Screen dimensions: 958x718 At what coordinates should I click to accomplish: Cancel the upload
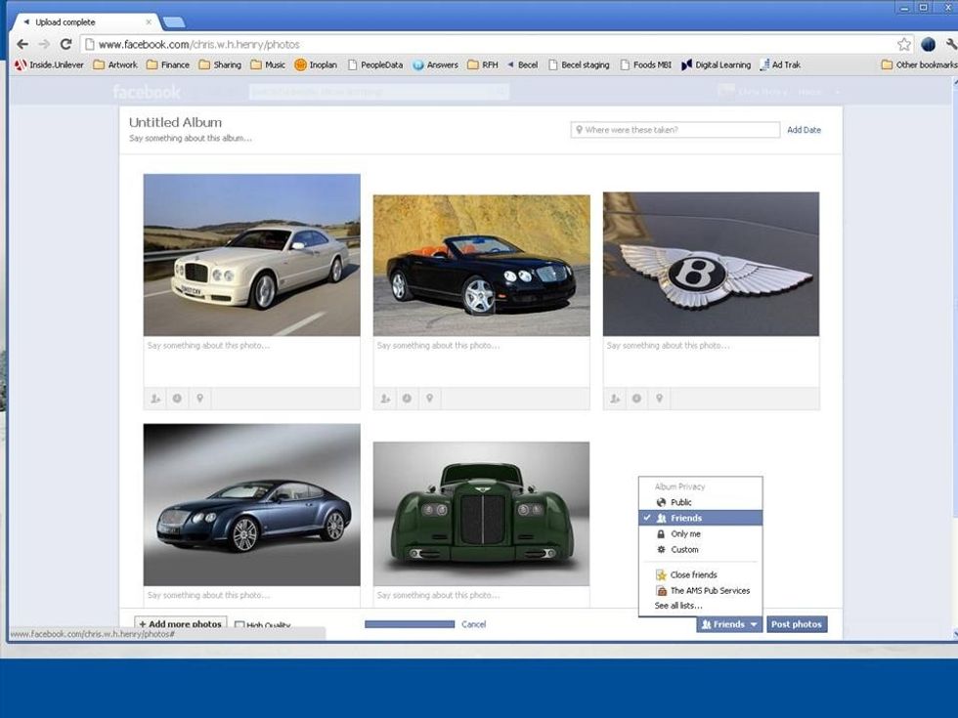pos(473,624)
